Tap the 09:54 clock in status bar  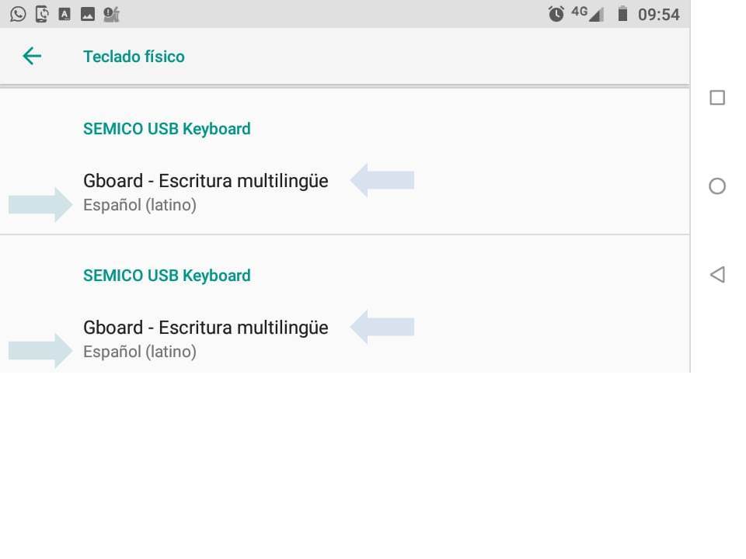click(658, 14)
